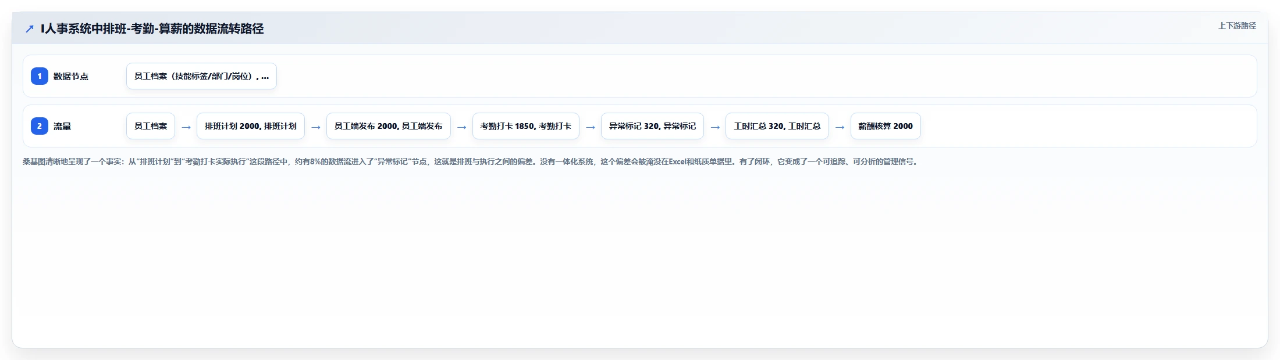This screenshot has width=1280, height=360.
Task: Click the 流量 row label
Action: pyautogui.click(x=62, y=126)
